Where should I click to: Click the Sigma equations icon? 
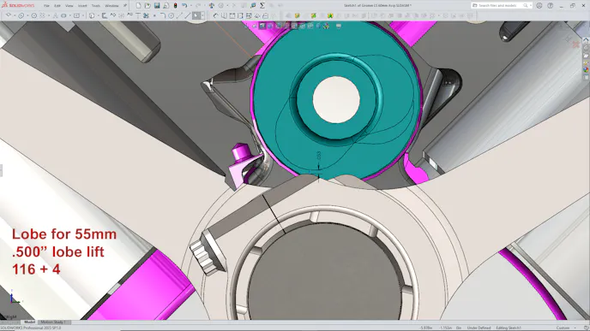click(x=262, y=6)
